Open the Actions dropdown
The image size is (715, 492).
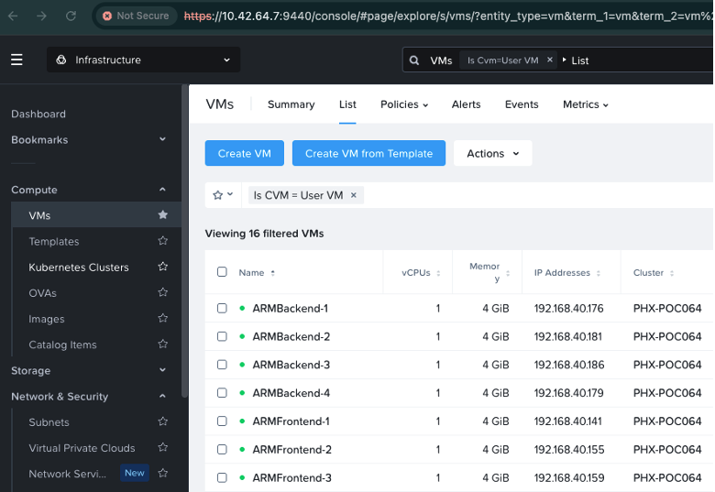tap(492, 154)
